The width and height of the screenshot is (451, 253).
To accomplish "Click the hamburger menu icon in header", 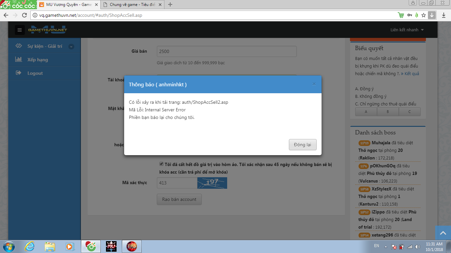I will (x=20, y=30).
